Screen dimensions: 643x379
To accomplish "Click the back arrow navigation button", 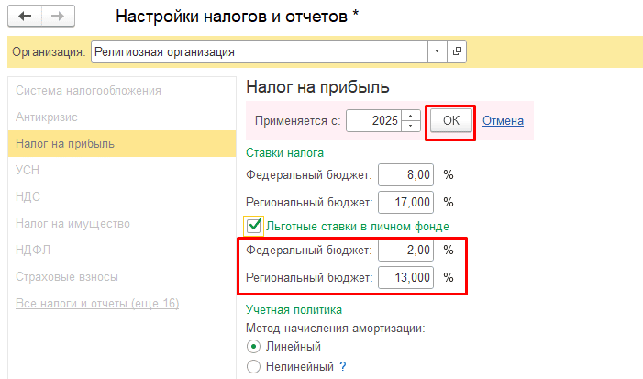I will 25,17.
